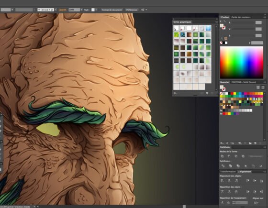268x208 pixels.
Task: Open opacity value dropdown arrow
Action: pyautogui.click(x=81, y=10)
